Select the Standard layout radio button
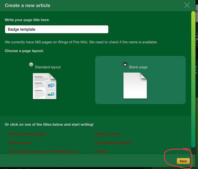Screen dimensions: 198x169 pos(31,65)
